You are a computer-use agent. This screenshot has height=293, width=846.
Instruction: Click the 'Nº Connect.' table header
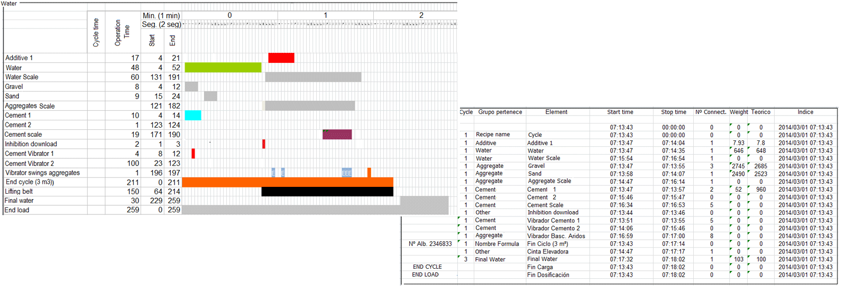point(711,112)
